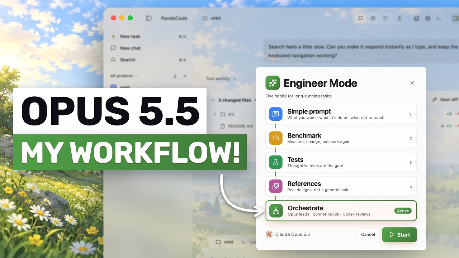The height and width of the screenshot is (258, 459).
Task: Select the purple References image icon
Action: point(276,186)
